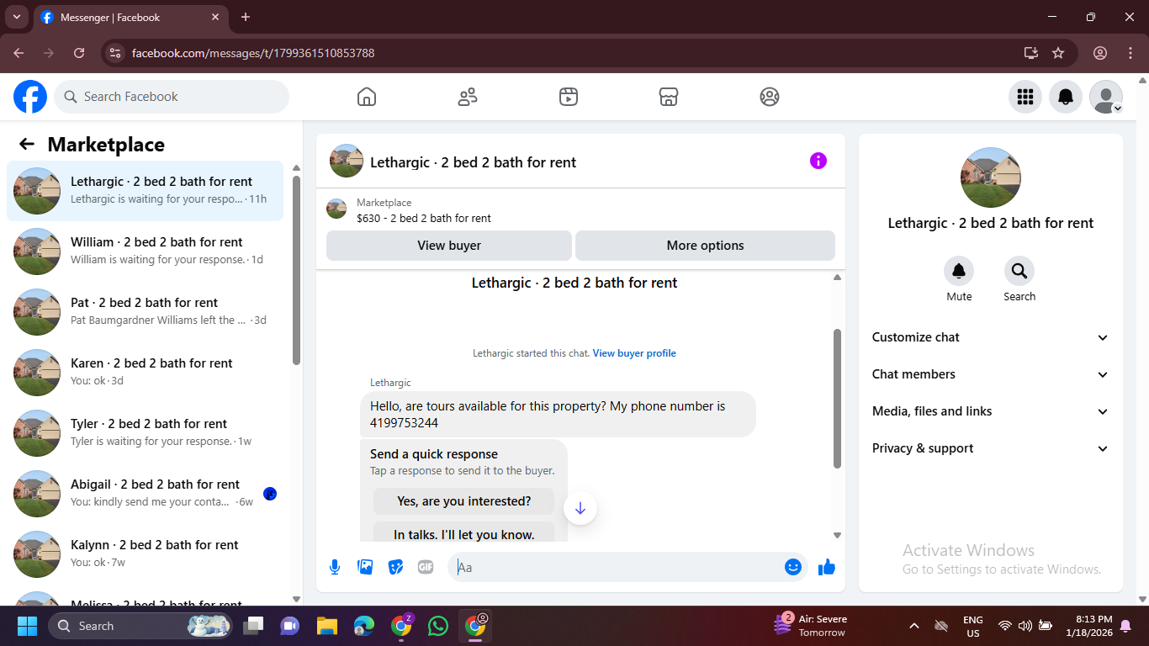This screenshot has height=646, width=1149.
Task: Open the Video (Reels) icon
Action: point(569,97)
